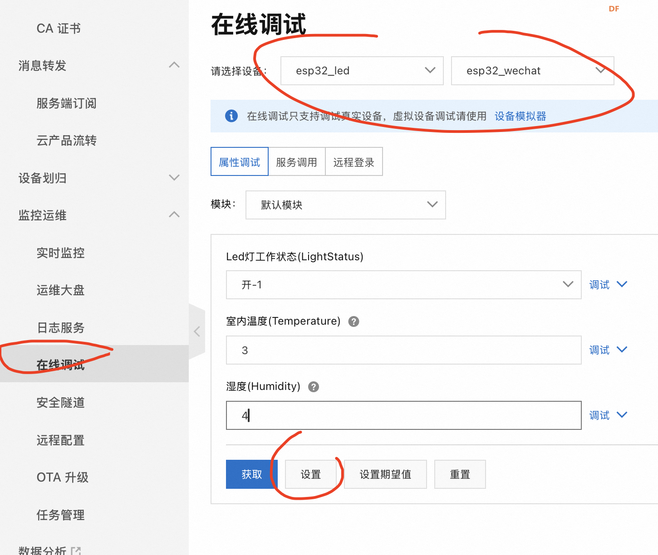This screenshot has width=658, height=555.
Task: Switch to the 服务调用 tab
Action: pyautogui.click(x=297, y=161)
